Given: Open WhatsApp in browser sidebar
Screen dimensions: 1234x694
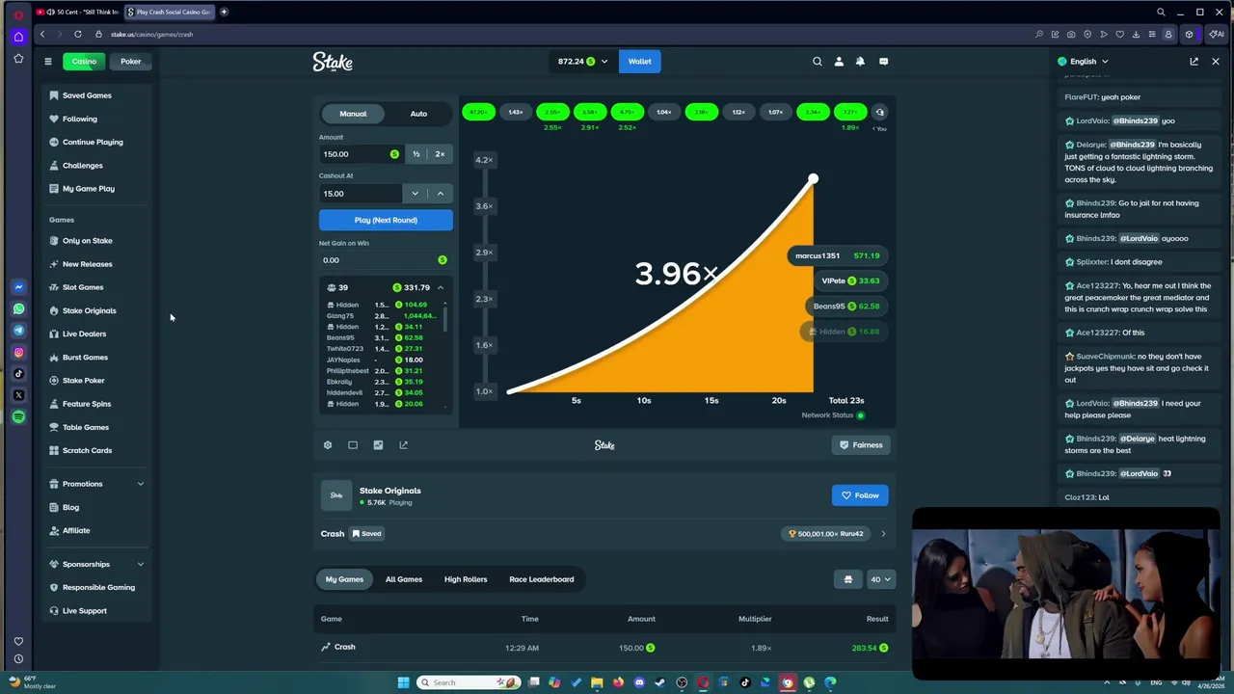Looking at the screenshot, I should [x=18, y=309].
